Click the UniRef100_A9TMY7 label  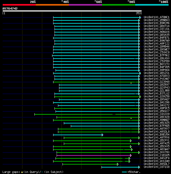(157, 129)
